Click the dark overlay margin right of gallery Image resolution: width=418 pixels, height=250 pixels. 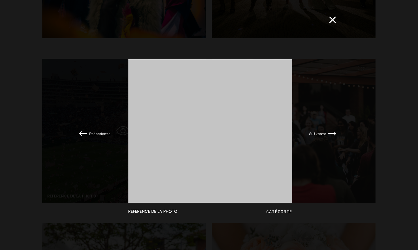[397, 131]
